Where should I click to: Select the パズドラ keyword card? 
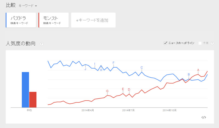[21, 20]
